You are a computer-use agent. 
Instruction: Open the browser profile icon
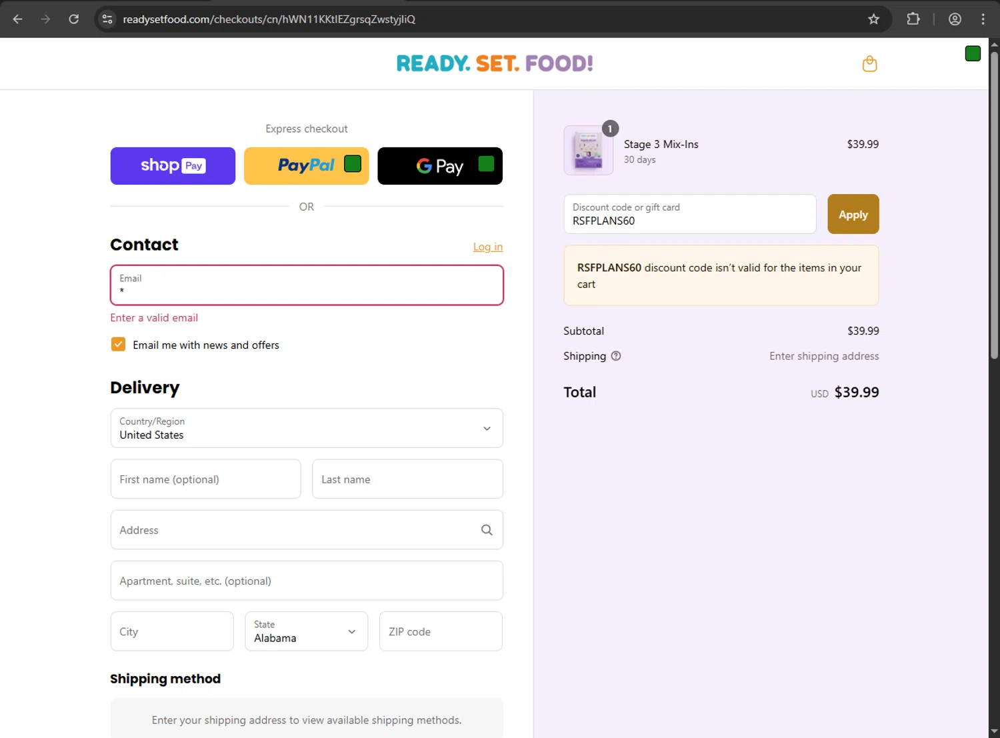pyautogui.click(x=955, y=19)
